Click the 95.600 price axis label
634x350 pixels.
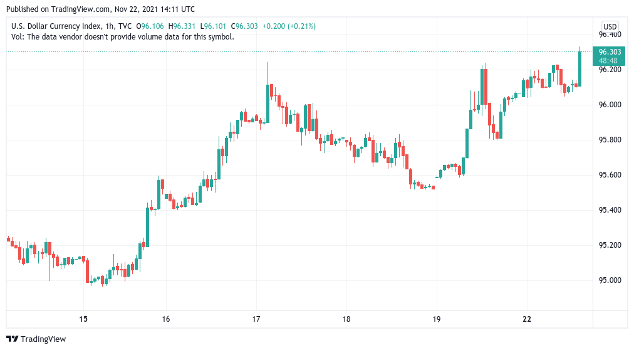pos(610,175)
